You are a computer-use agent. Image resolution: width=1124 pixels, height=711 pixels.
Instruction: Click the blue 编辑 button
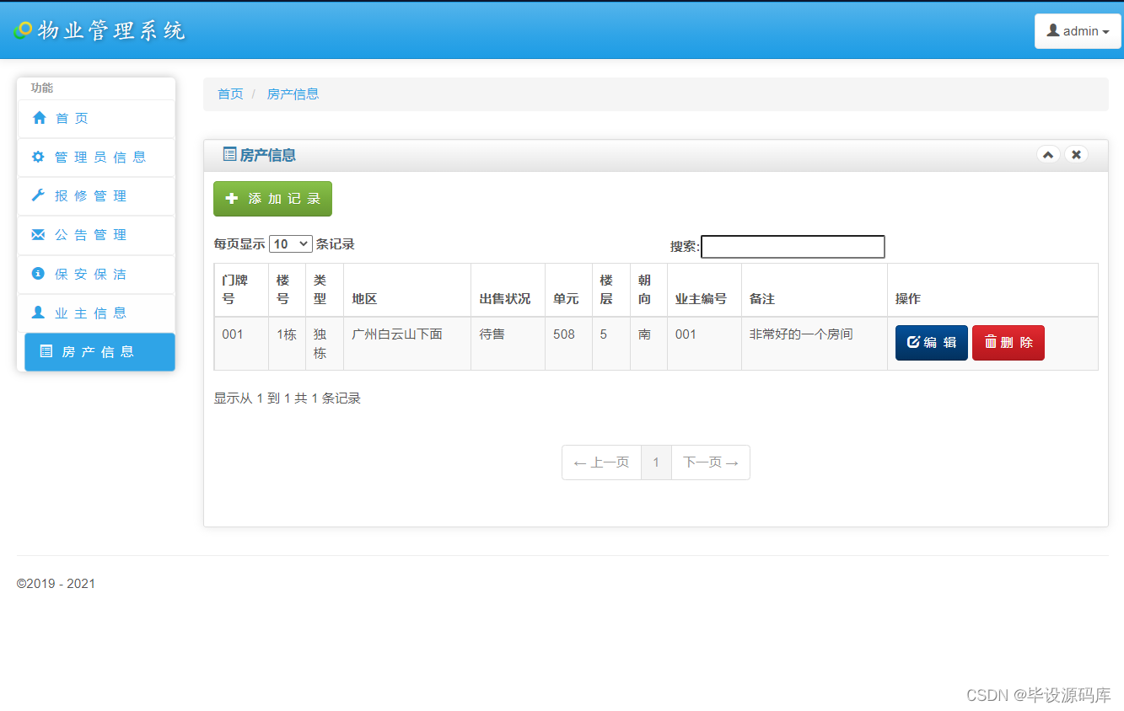click(x=932, y=343)
